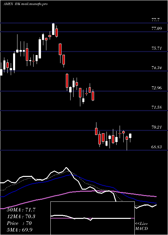Image resolution: width=168 pixels, height=235 pixels.
Task: Click the AMEX IYK mail.munafa.pro title
Action: 25,4
